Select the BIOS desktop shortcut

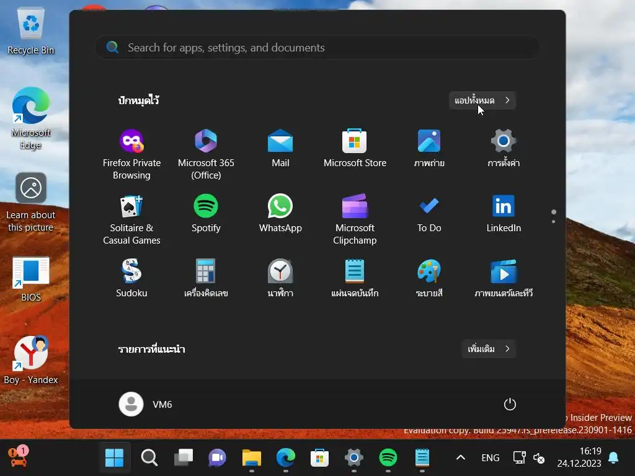click(31, 280)
